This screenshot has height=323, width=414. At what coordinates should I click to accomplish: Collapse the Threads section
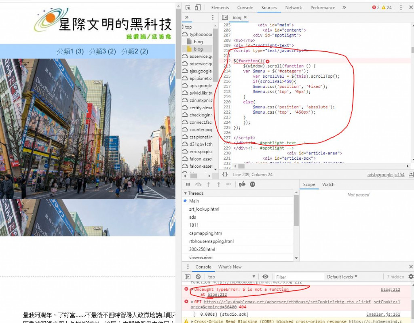(194, 193)
